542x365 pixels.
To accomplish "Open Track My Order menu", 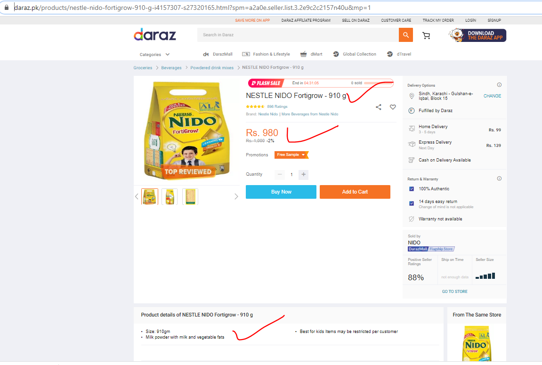I will (x=438, y=20).
